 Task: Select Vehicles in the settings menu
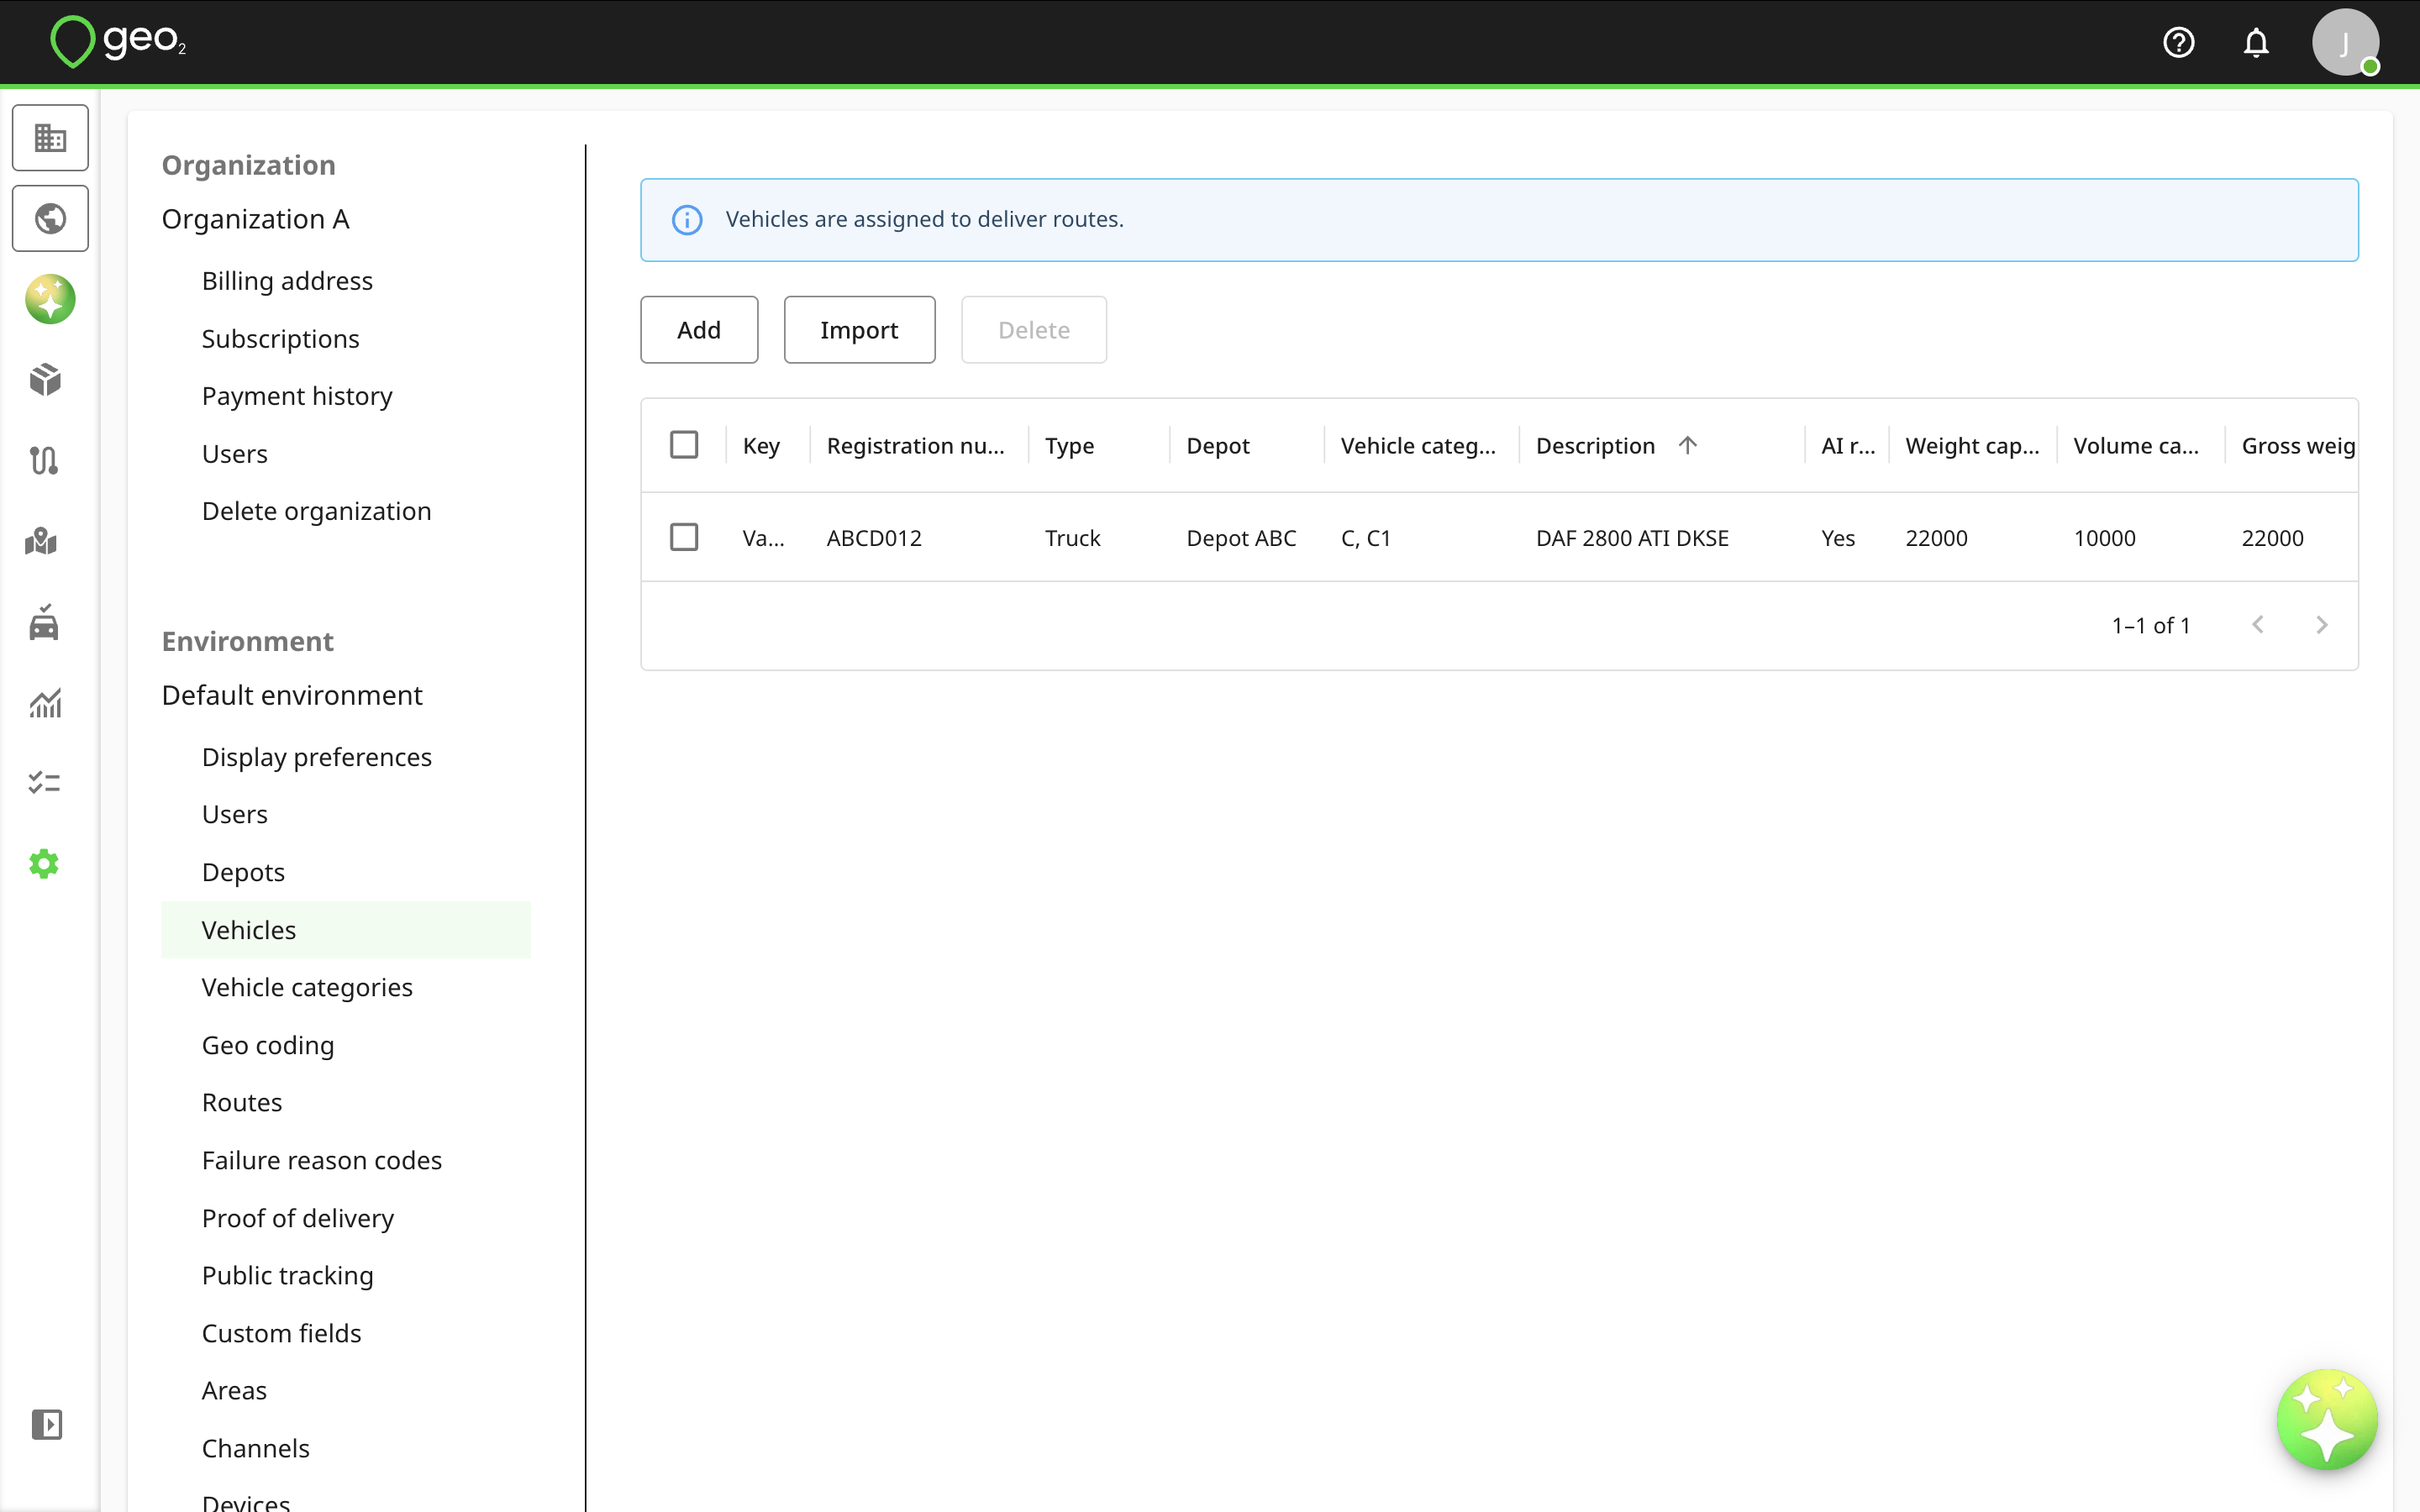click(x=346, y=930)
